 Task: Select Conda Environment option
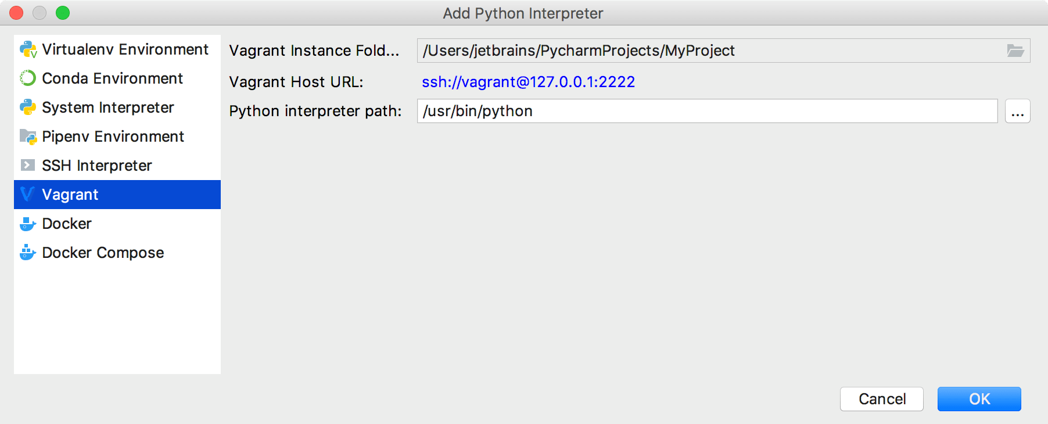(112, 78)
